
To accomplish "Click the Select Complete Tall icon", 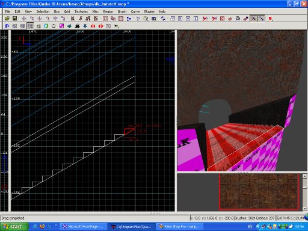I will pyautogui.click(x=73, y=19).
